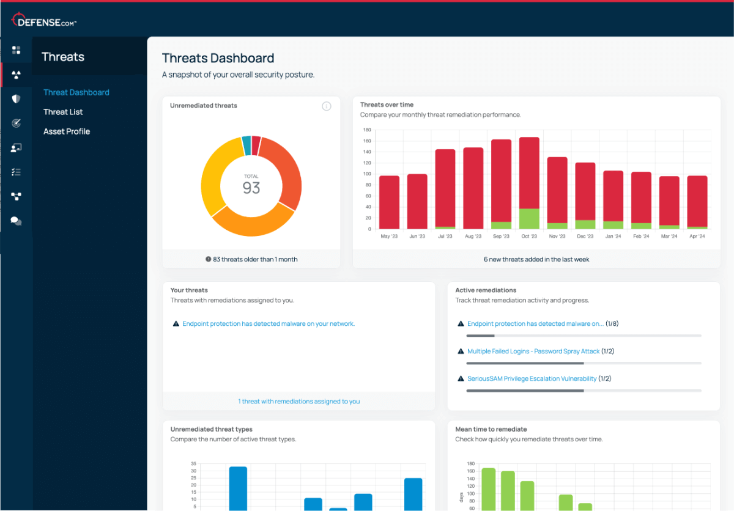Open the checklist icon in sidebar

pyautogui.click(x=17, y=172)
